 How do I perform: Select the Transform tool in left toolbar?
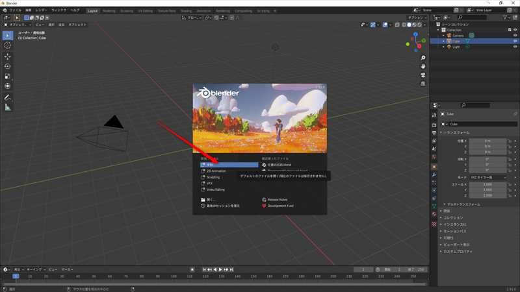click(8, 86)
